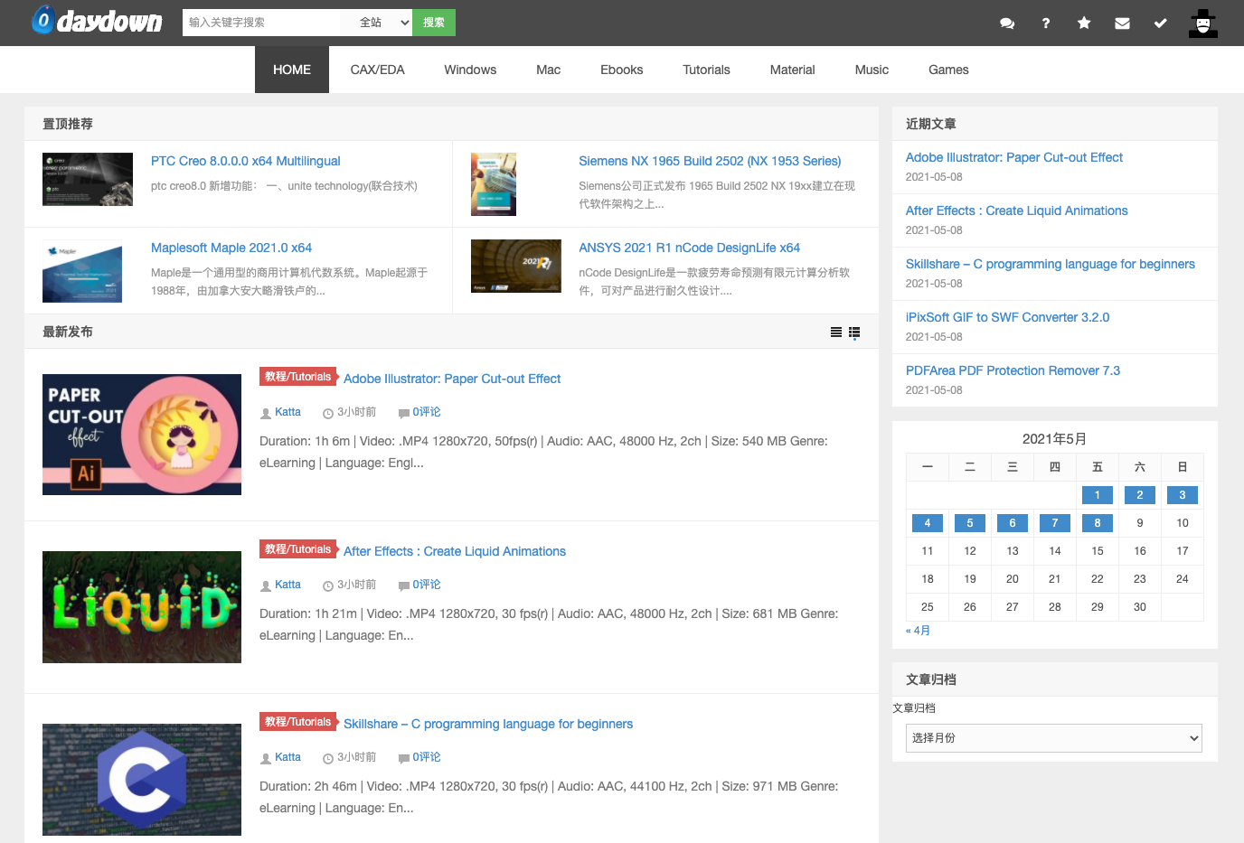Viewport: 1244px width, 843px height.
Task: Open the Mac category
Action: pos(548,70)
